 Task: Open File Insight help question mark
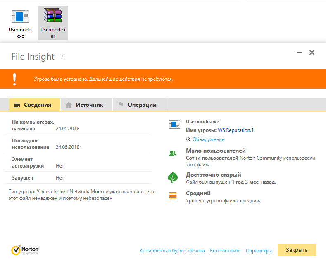click(x=62, y=56)
